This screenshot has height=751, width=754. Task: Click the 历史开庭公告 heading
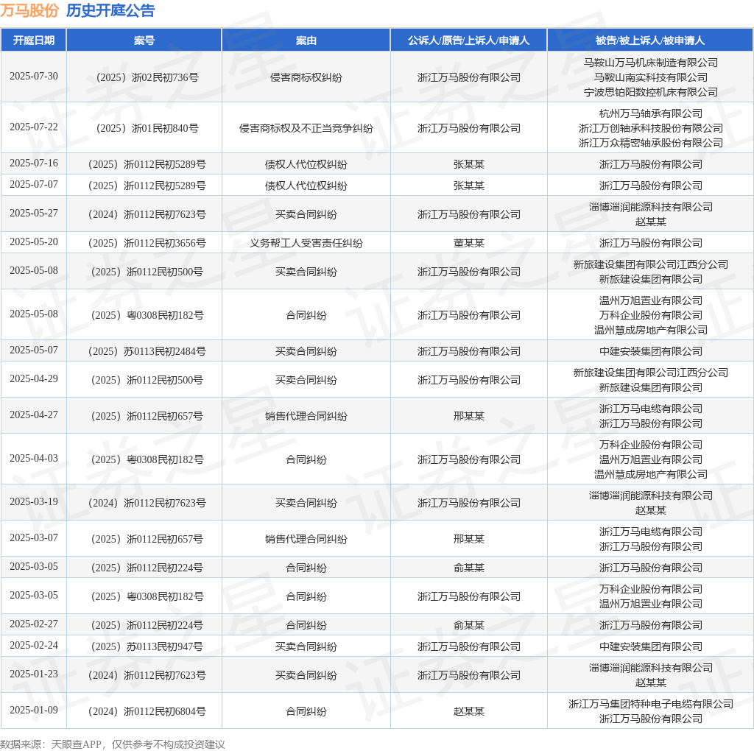click(x=110, y=10)
